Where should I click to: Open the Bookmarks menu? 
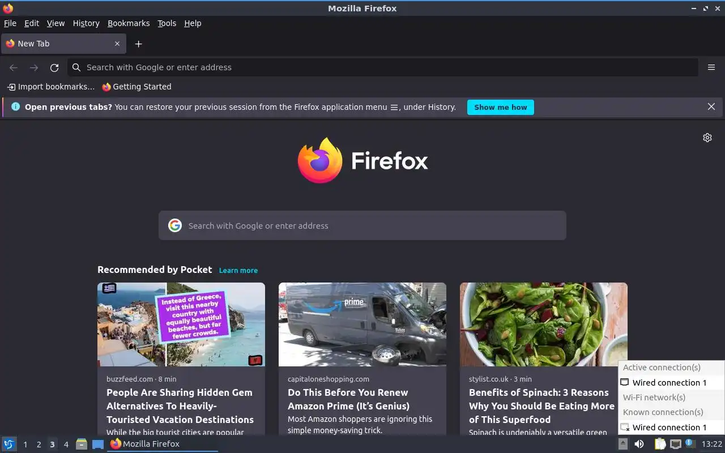tap(129, 23)
